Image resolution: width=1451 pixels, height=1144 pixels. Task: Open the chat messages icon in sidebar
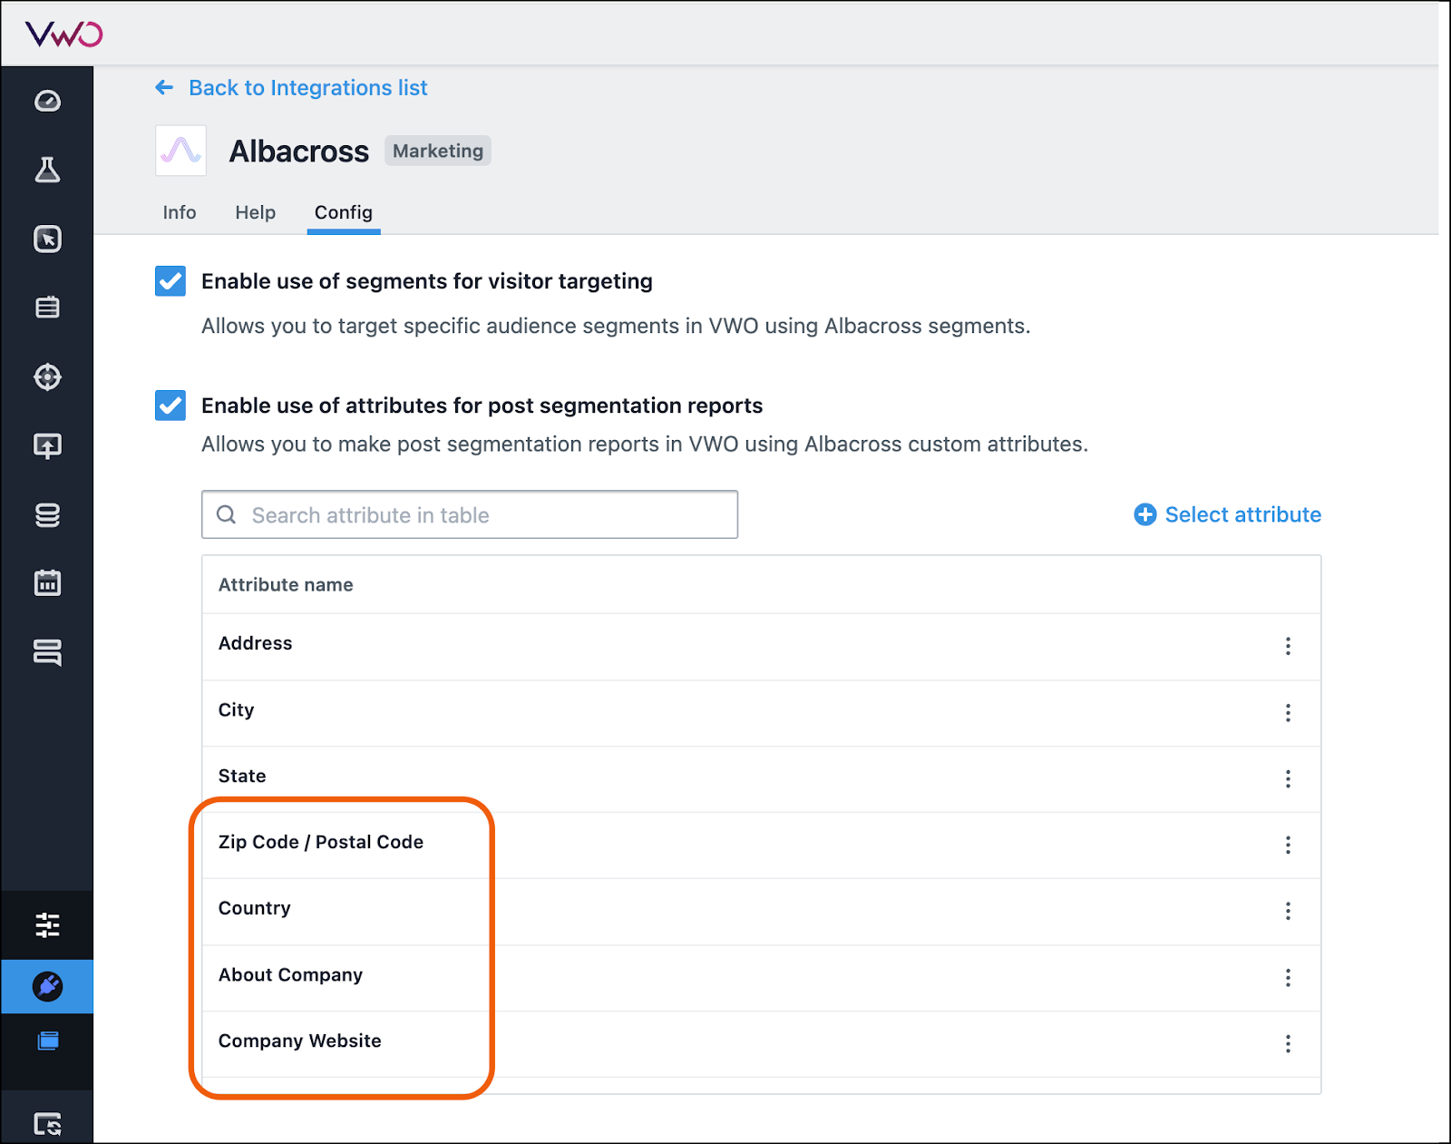pyautogui.click(x=47, y=652)
